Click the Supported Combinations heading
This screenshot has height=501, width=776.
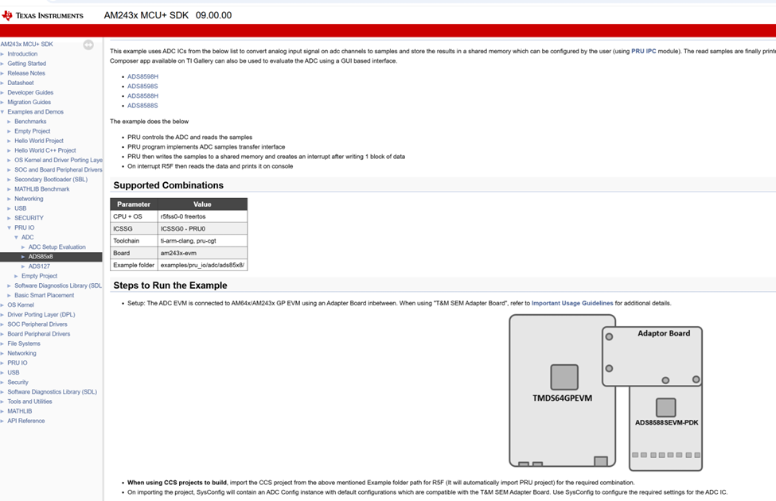tap(168, 185)
